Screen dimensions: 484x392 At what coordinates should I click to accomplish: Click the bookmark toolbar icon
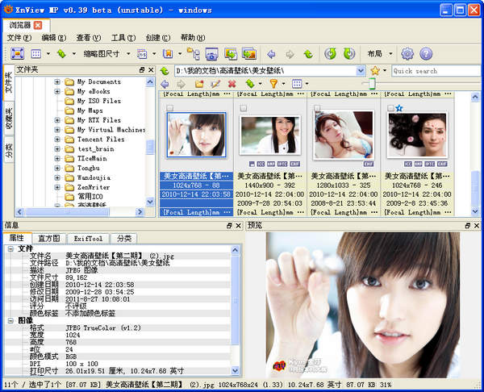tap(168, 54)
